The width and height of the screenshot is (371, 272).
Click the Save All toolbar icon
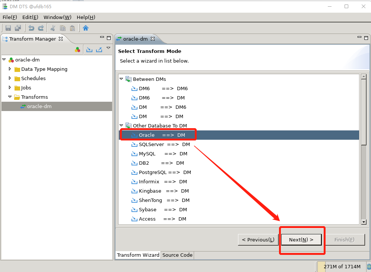(18, 28)
